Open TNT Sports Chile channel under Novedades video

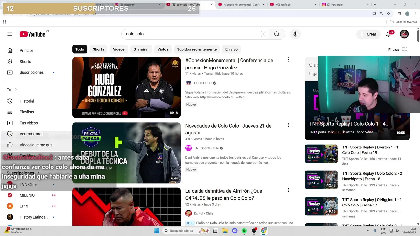[206, 148]
